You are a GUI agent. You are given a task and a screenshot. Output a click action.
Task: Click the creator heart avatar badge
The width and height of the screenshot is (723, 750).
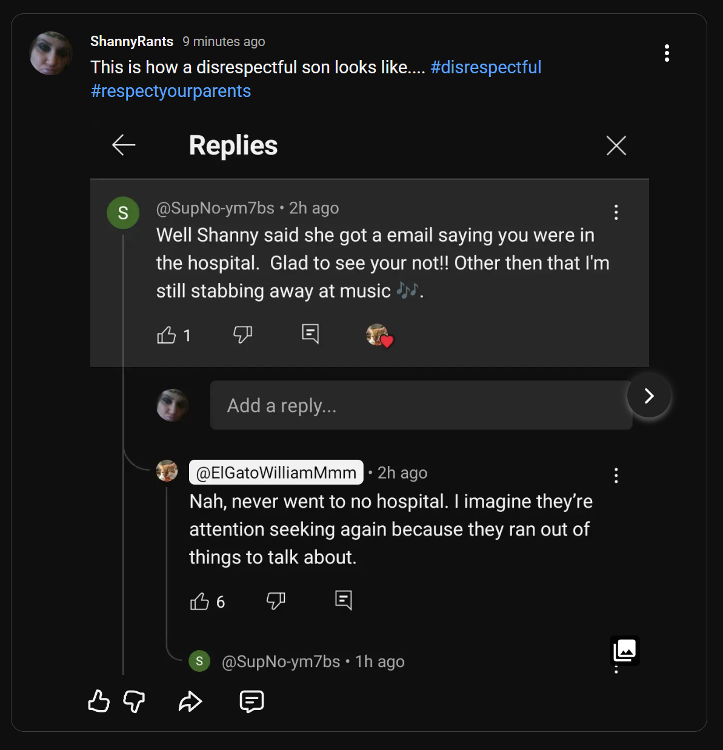pos(379,335)
